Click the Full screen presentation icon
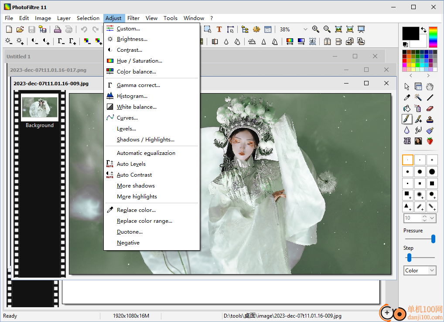 coord(361,29)
